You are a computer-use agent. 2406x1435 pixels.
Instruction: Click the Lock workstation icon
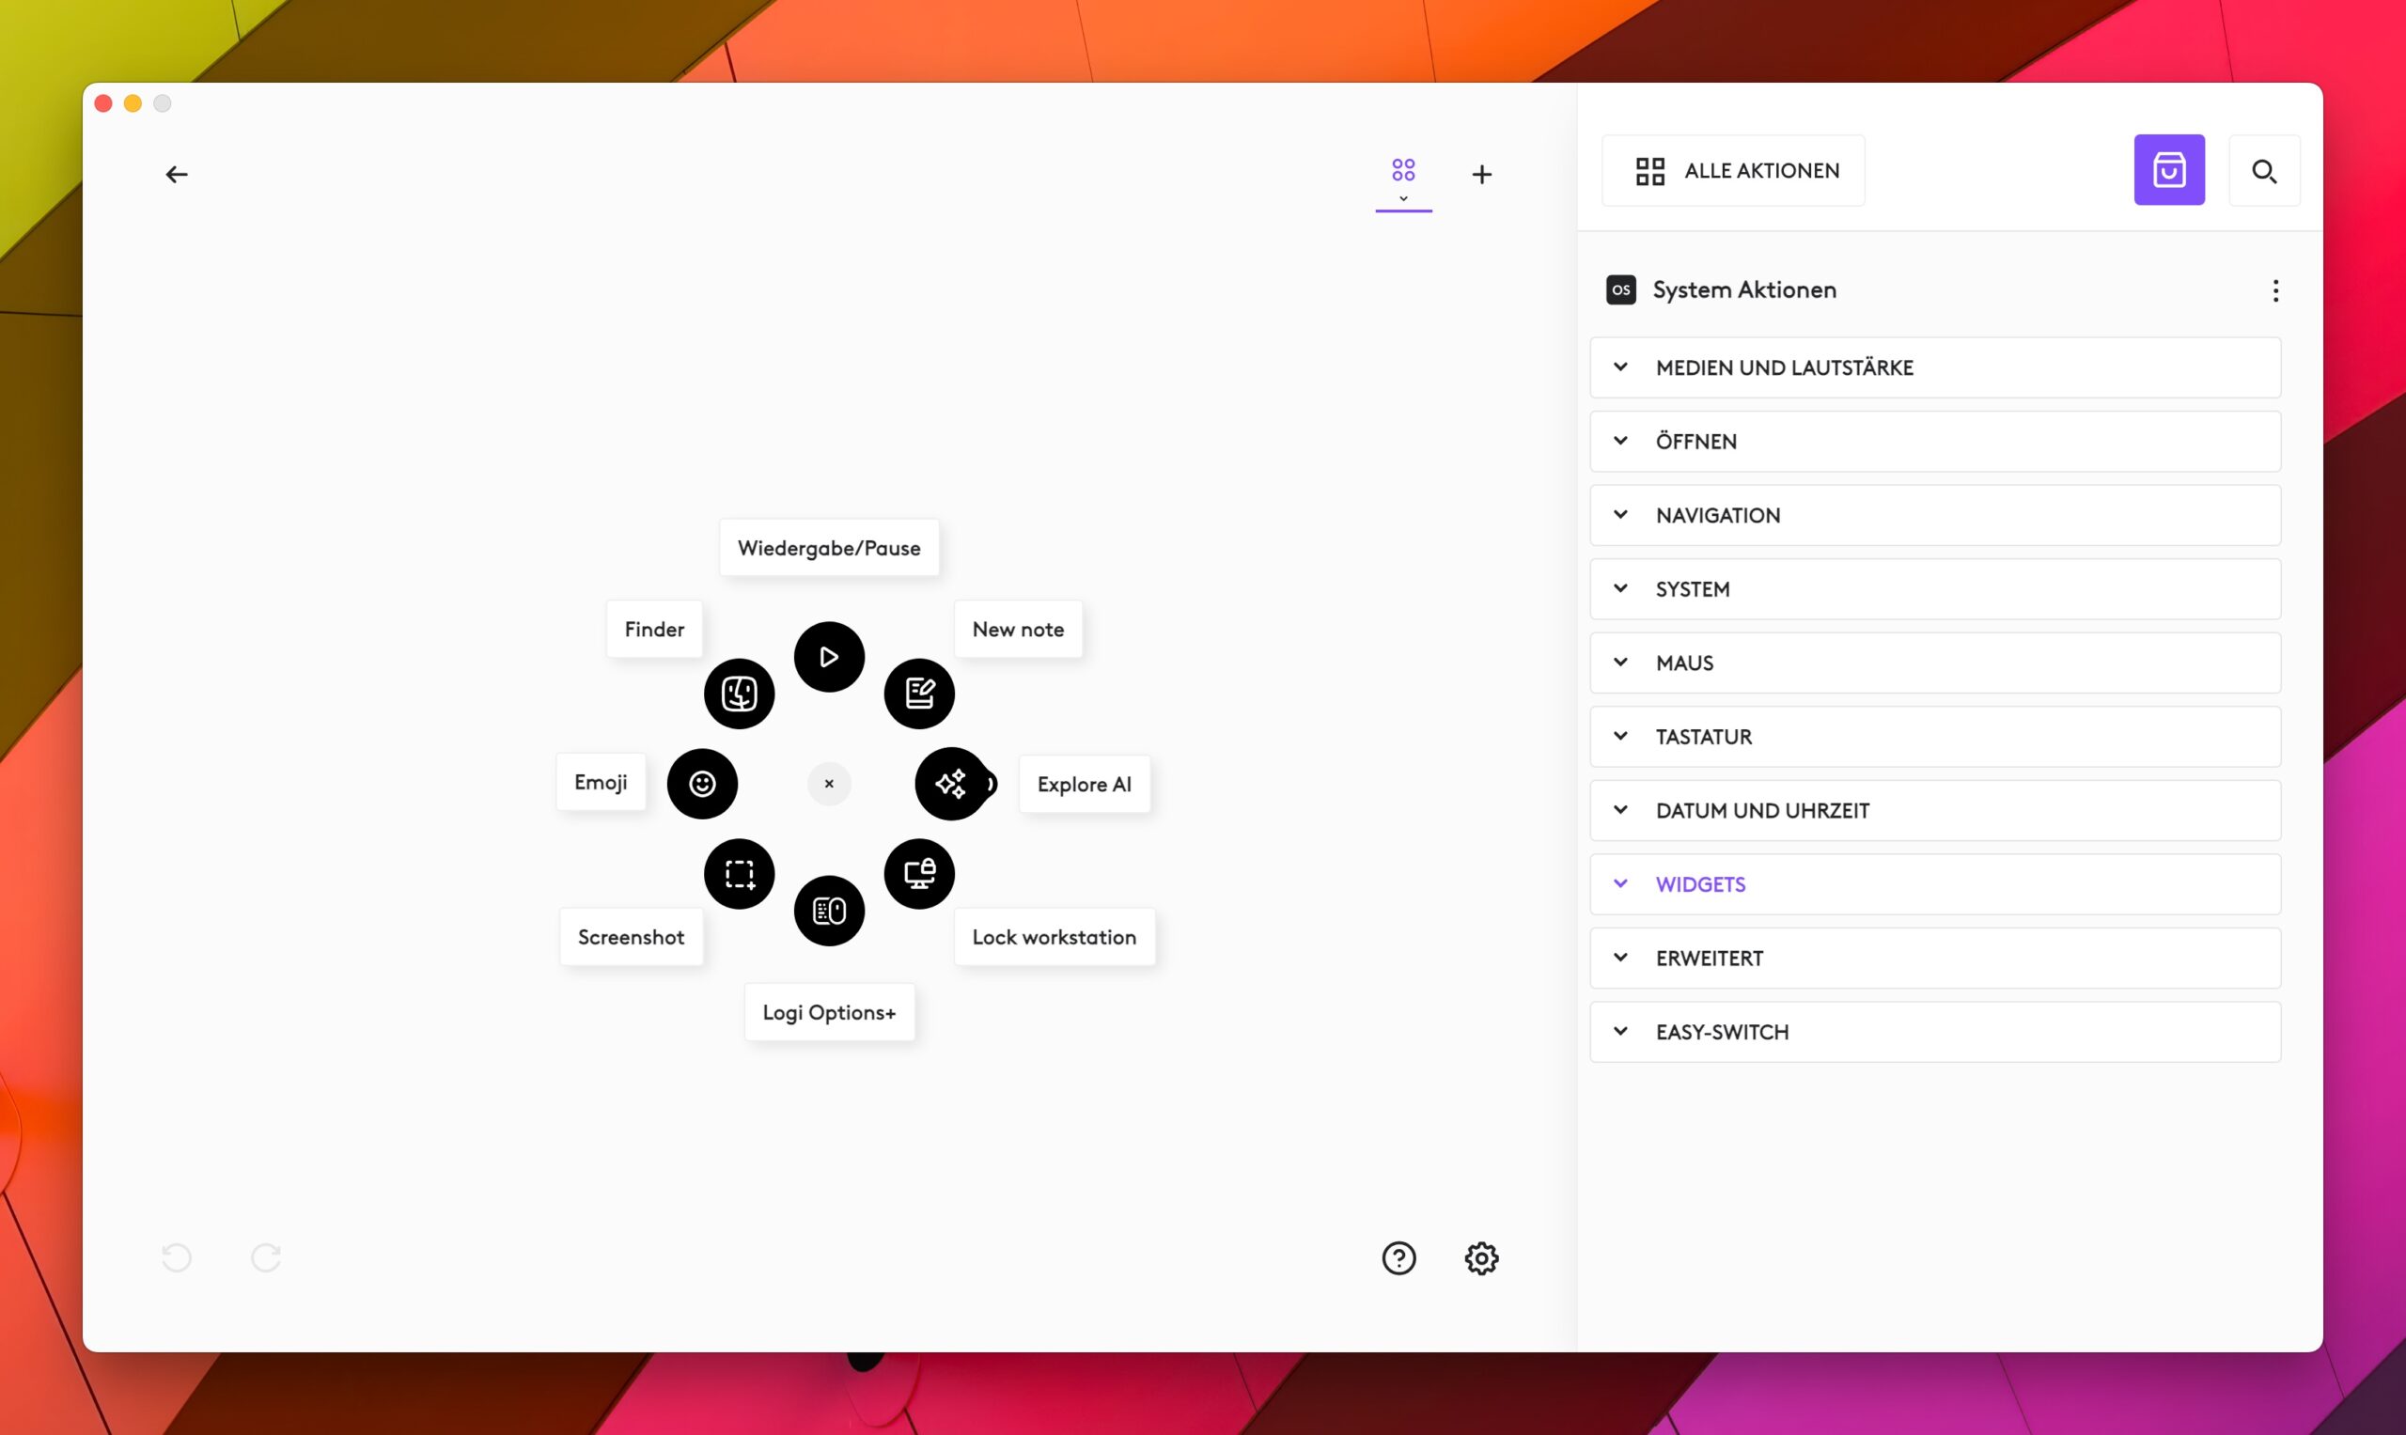point(918,873)
